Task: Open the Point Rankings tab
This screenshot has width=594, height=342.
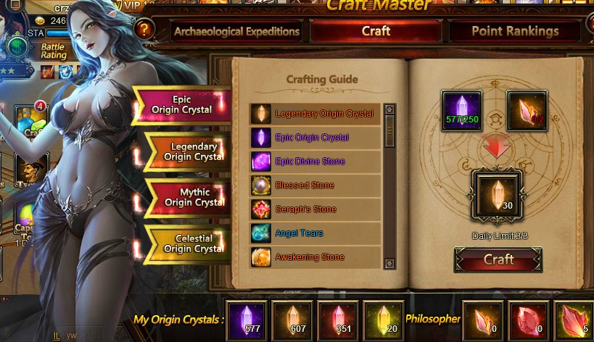Action: 515,31
